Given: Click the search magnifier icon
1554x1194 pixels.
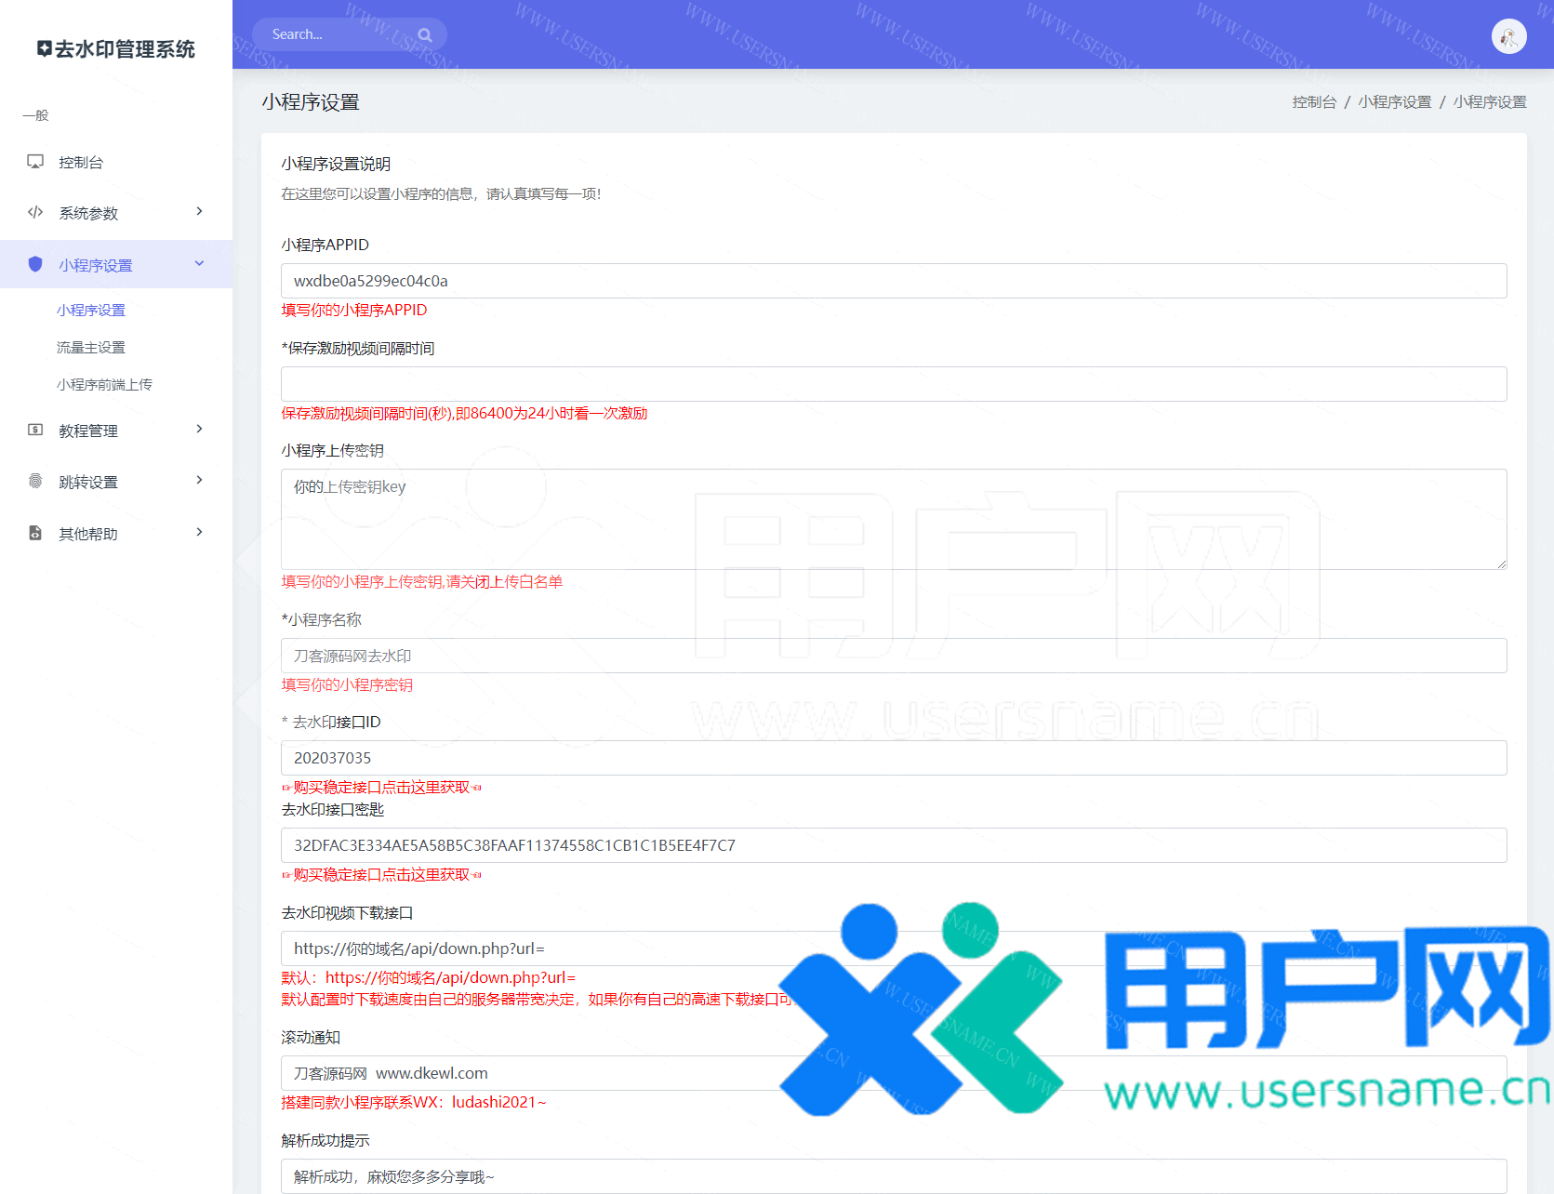Looking at the screenshot, I should [425, 35].
